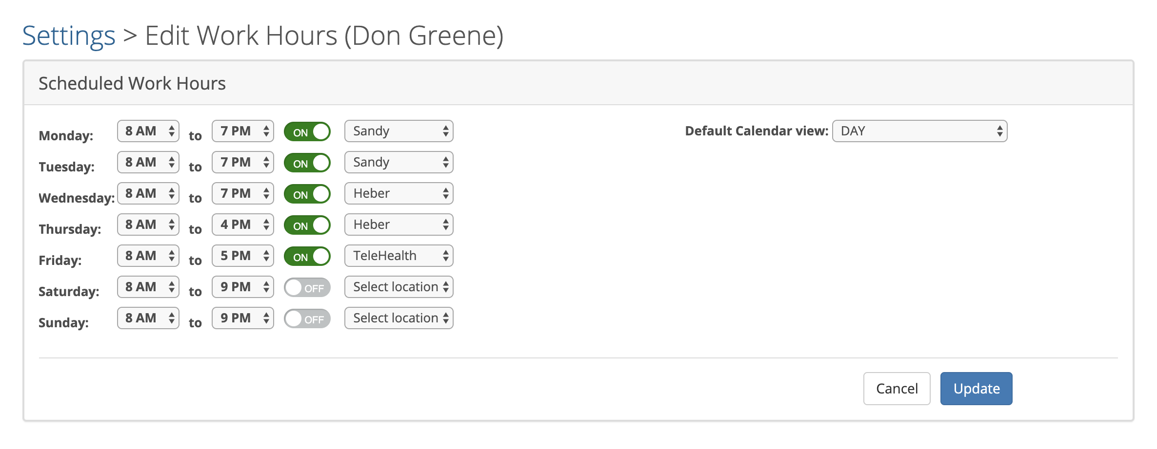Switch off Friday work hours toggle

pos(307,256)
